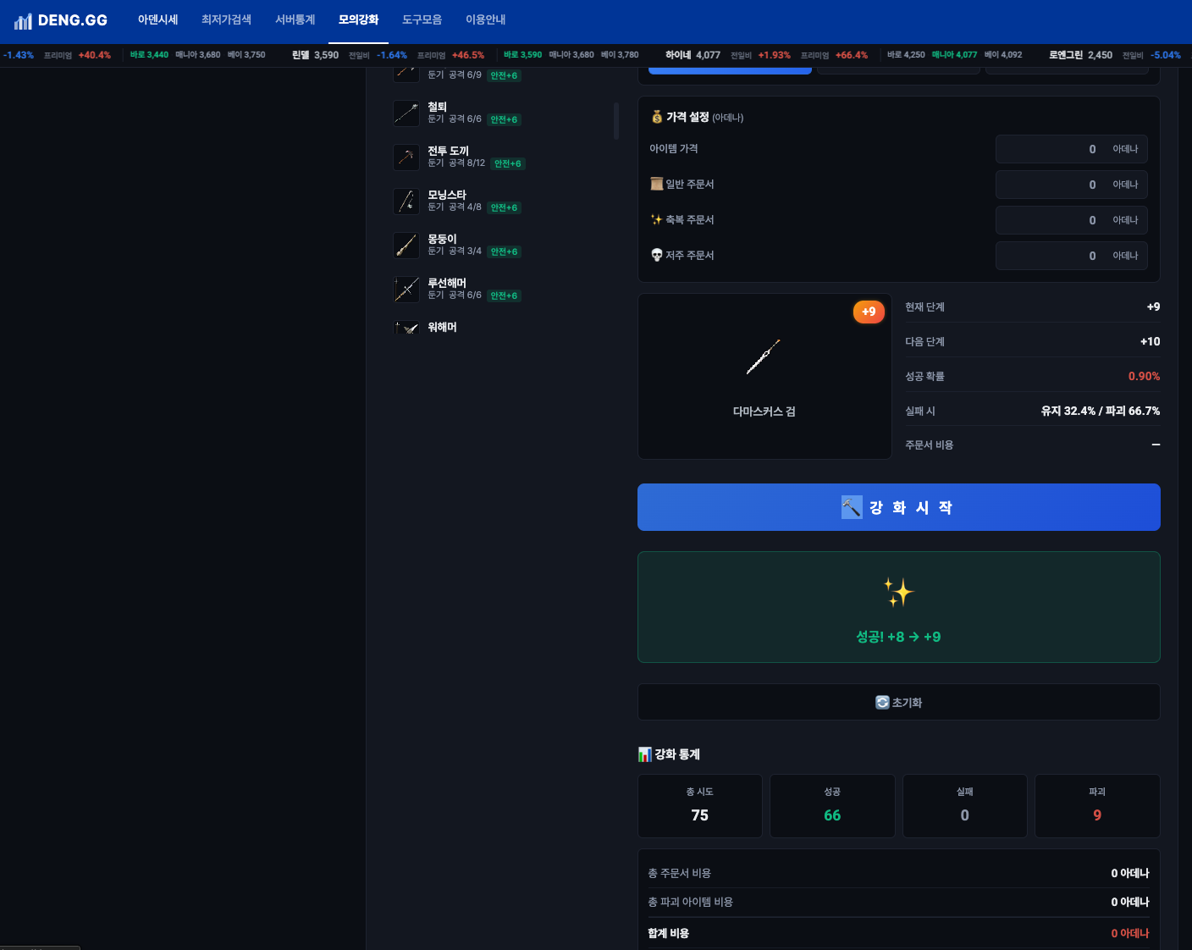Switch to the 모의강화 tab

(x=358, y=19)
